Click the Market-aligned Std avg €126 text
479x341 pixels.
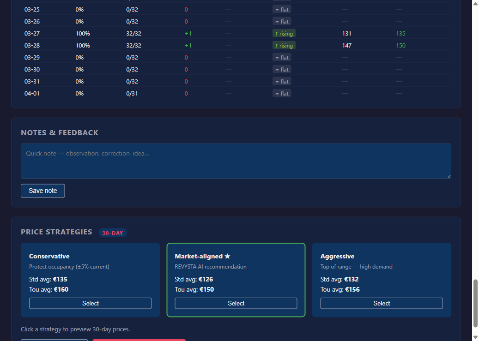point(194,279)
